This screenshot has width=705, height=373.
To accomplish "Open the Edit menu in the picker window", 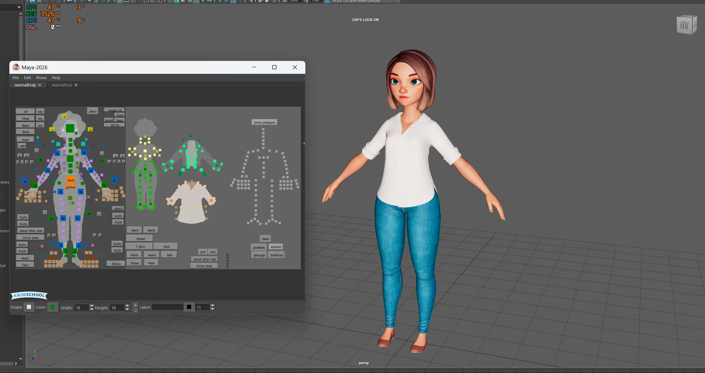I will [28, 78].
